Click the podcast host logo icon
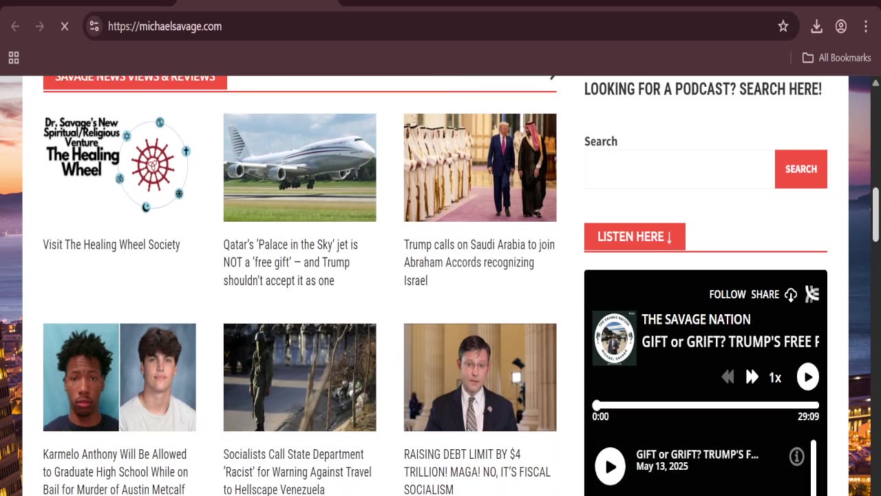The height and width of the screenshot is (496, 881). point(812,294)
